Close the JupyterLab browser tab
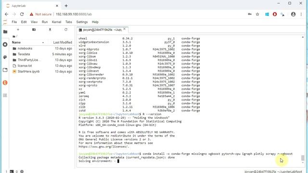 pos(57,6)
